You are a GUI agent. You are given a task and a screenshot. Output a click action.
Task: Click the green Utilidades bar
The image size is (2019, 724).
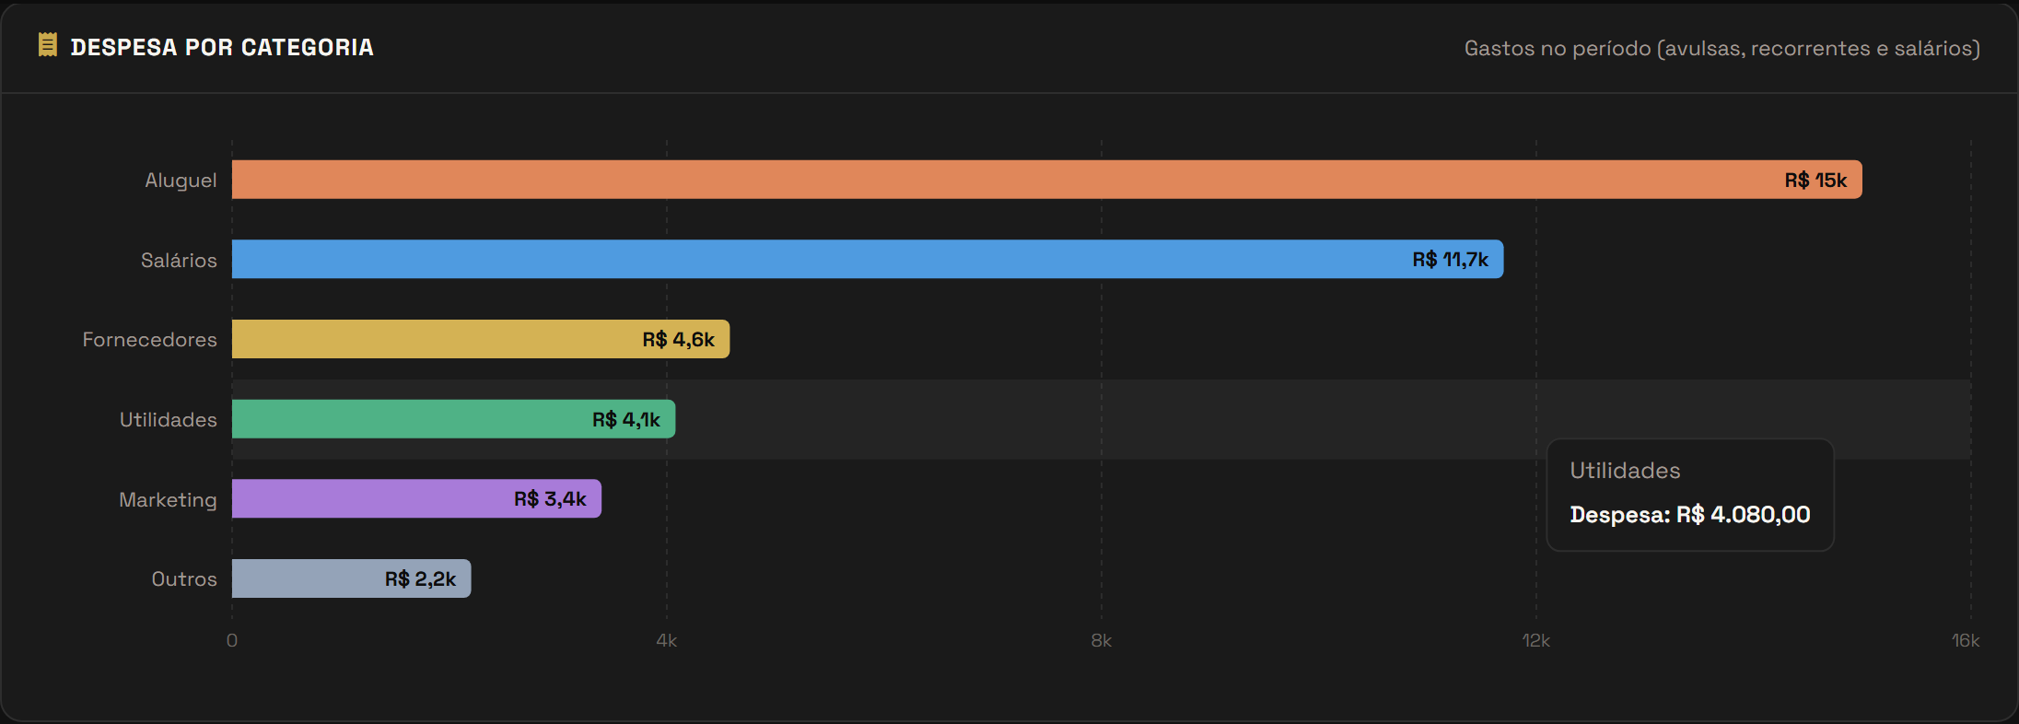(x=453, y=419)
